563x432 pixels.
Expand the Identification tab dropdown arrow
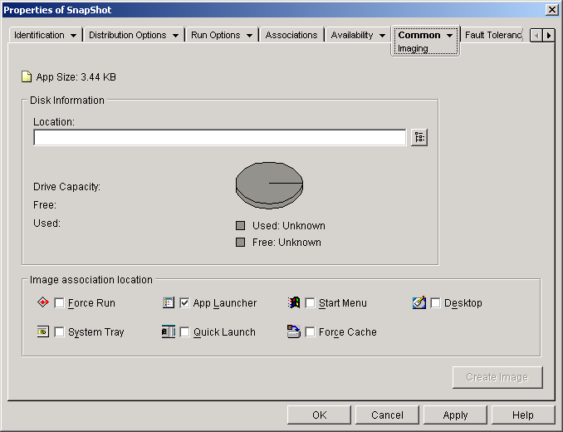pos(73,36)
